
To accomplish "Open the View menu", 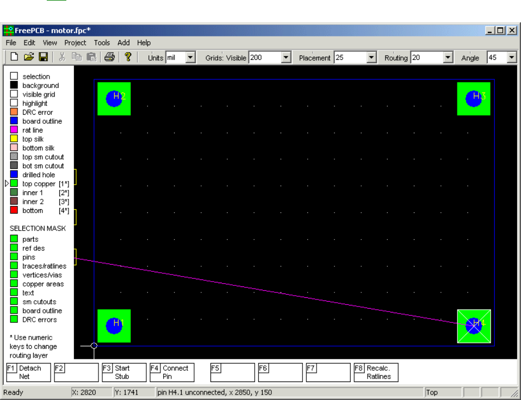I will tap(50, 43).
